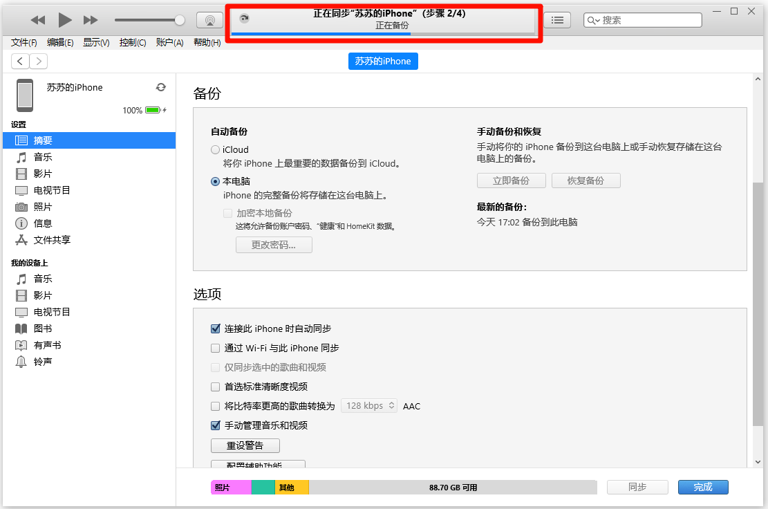
Task: Open the 账户(A) menu
Action: [x=169, y=43]
